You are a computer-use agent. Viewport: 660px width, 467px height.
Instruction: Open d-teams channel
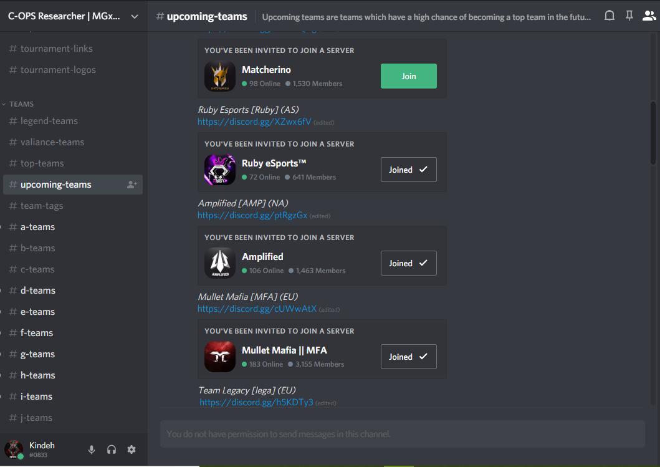click(73, 290)
